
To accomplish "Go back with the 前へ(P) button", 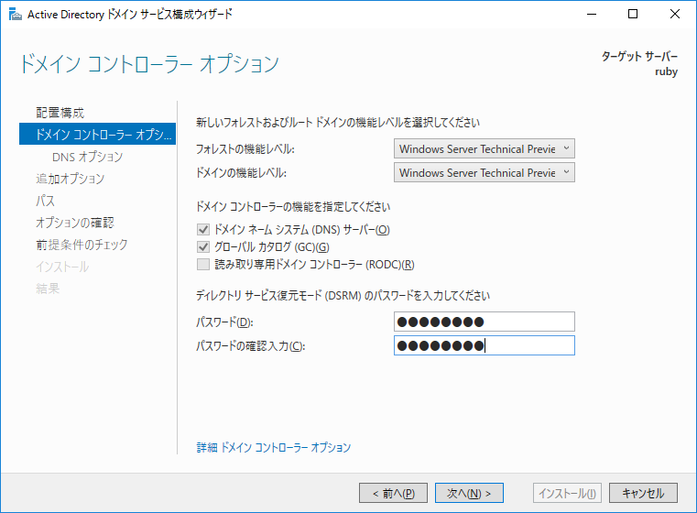I will pyautogui.click(x=393, y=493).
